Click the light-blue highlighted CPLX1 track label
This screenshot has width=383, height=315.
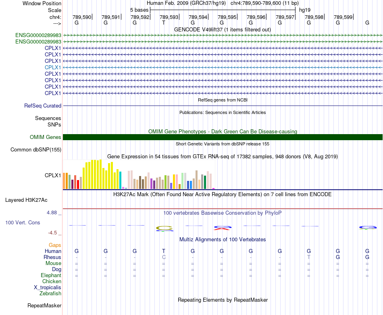coord(53,67)
